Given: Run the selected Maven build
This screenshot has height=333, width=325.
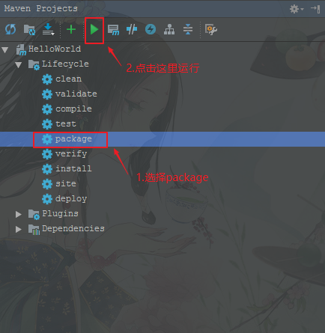Looking at the screenshot, I should [x=94, y=29].
